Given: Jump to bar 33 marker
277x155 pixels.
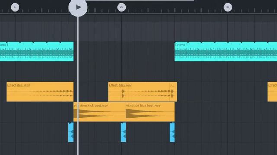Looking at the screenshot, I should (x=228, y=7).
